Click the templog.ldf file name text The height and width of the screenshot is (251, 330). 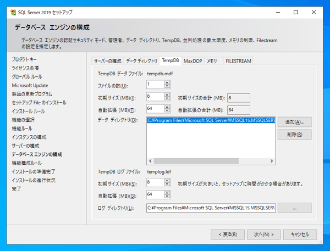tap(159, 172)
